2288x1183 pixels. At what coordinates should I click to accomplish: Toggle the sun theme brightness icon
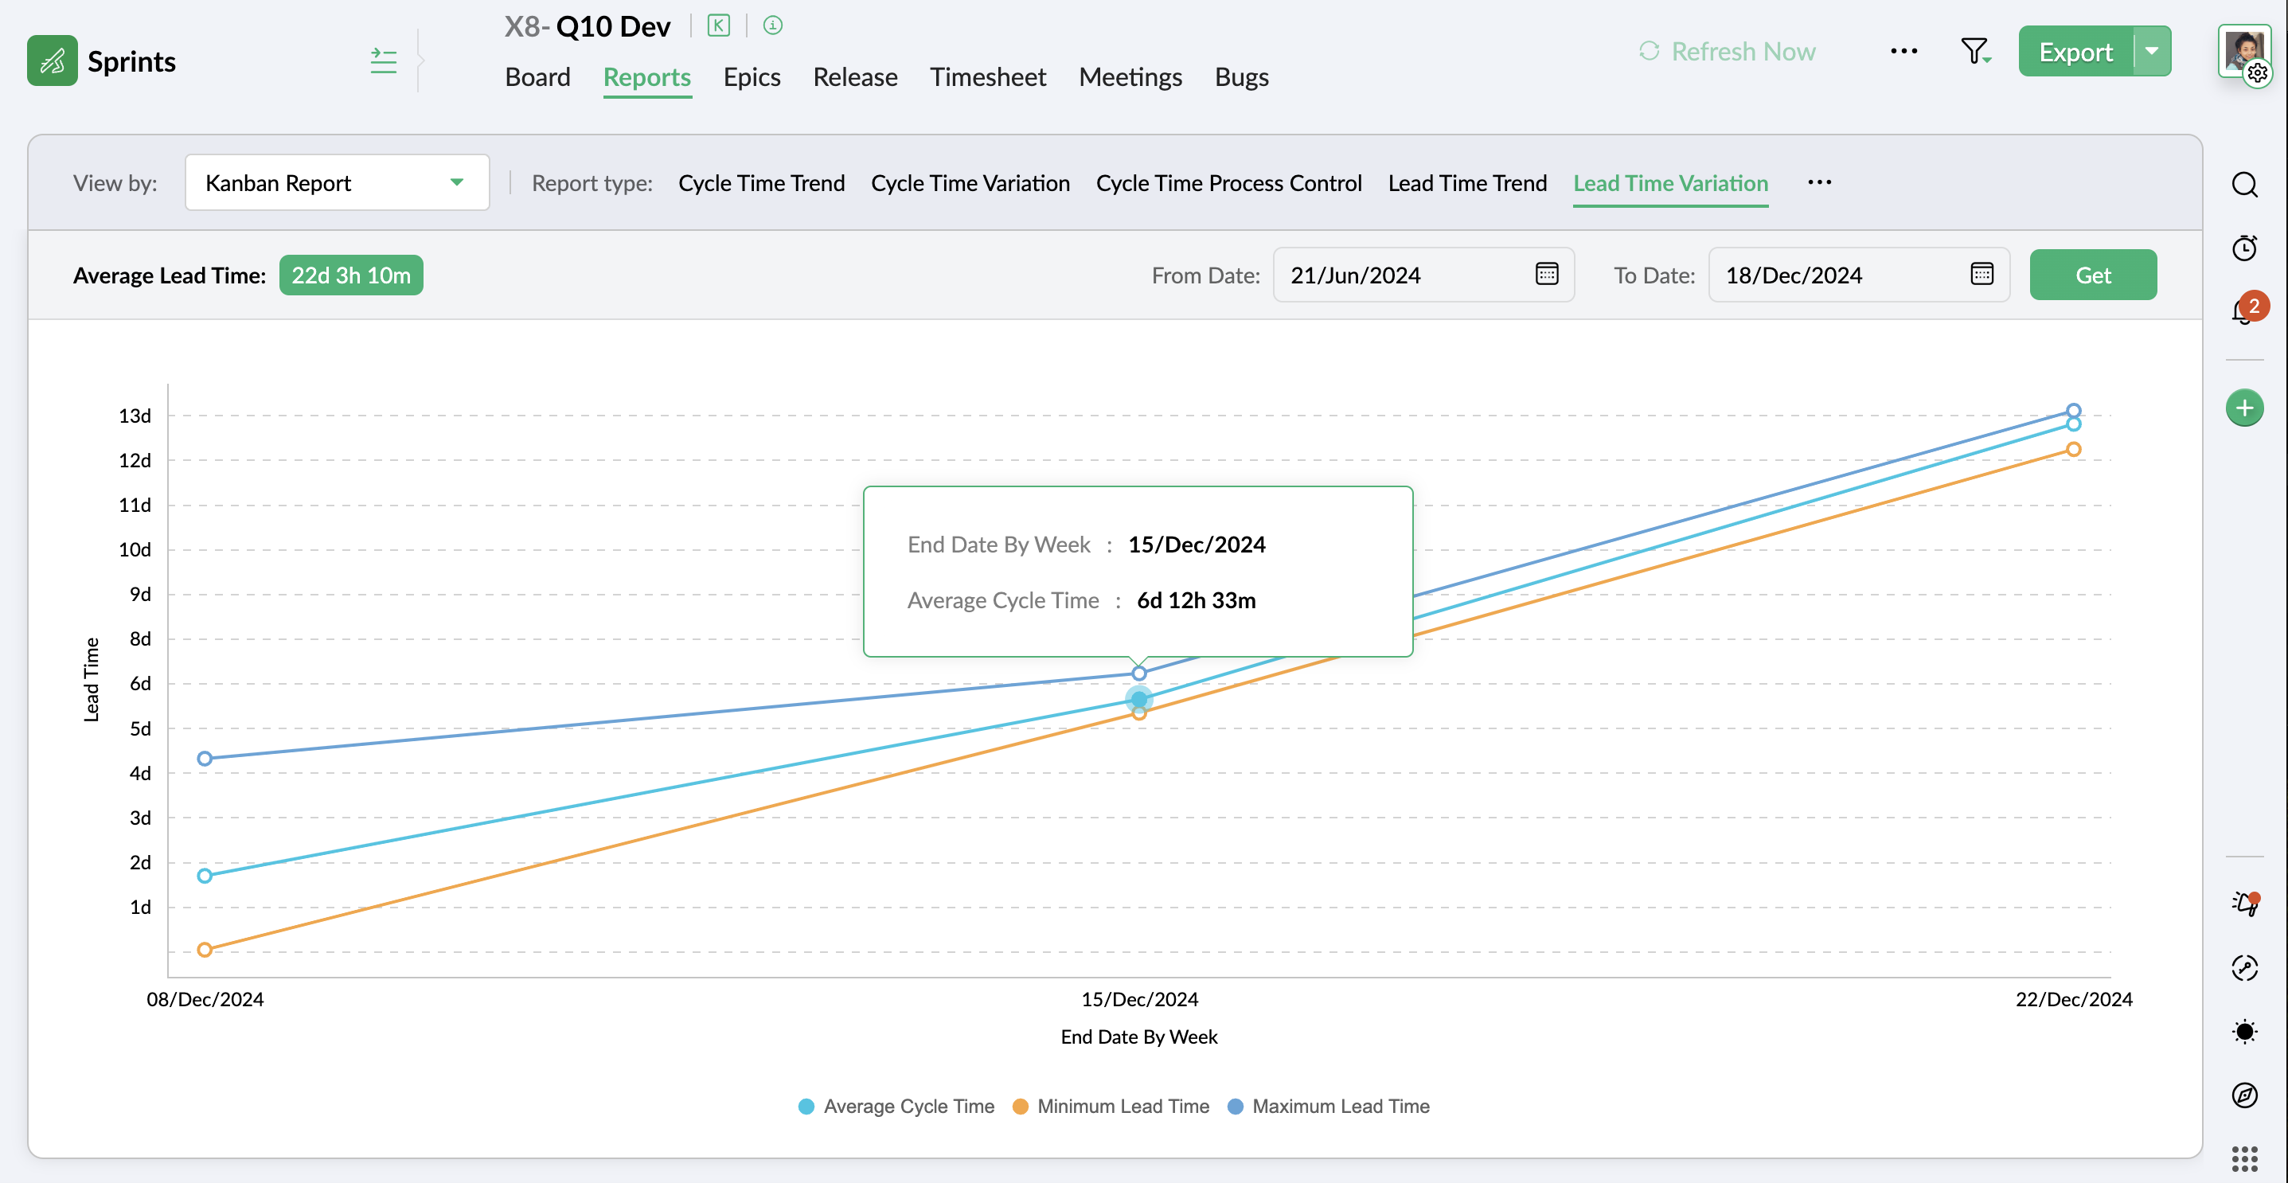click(2244, 1031)
